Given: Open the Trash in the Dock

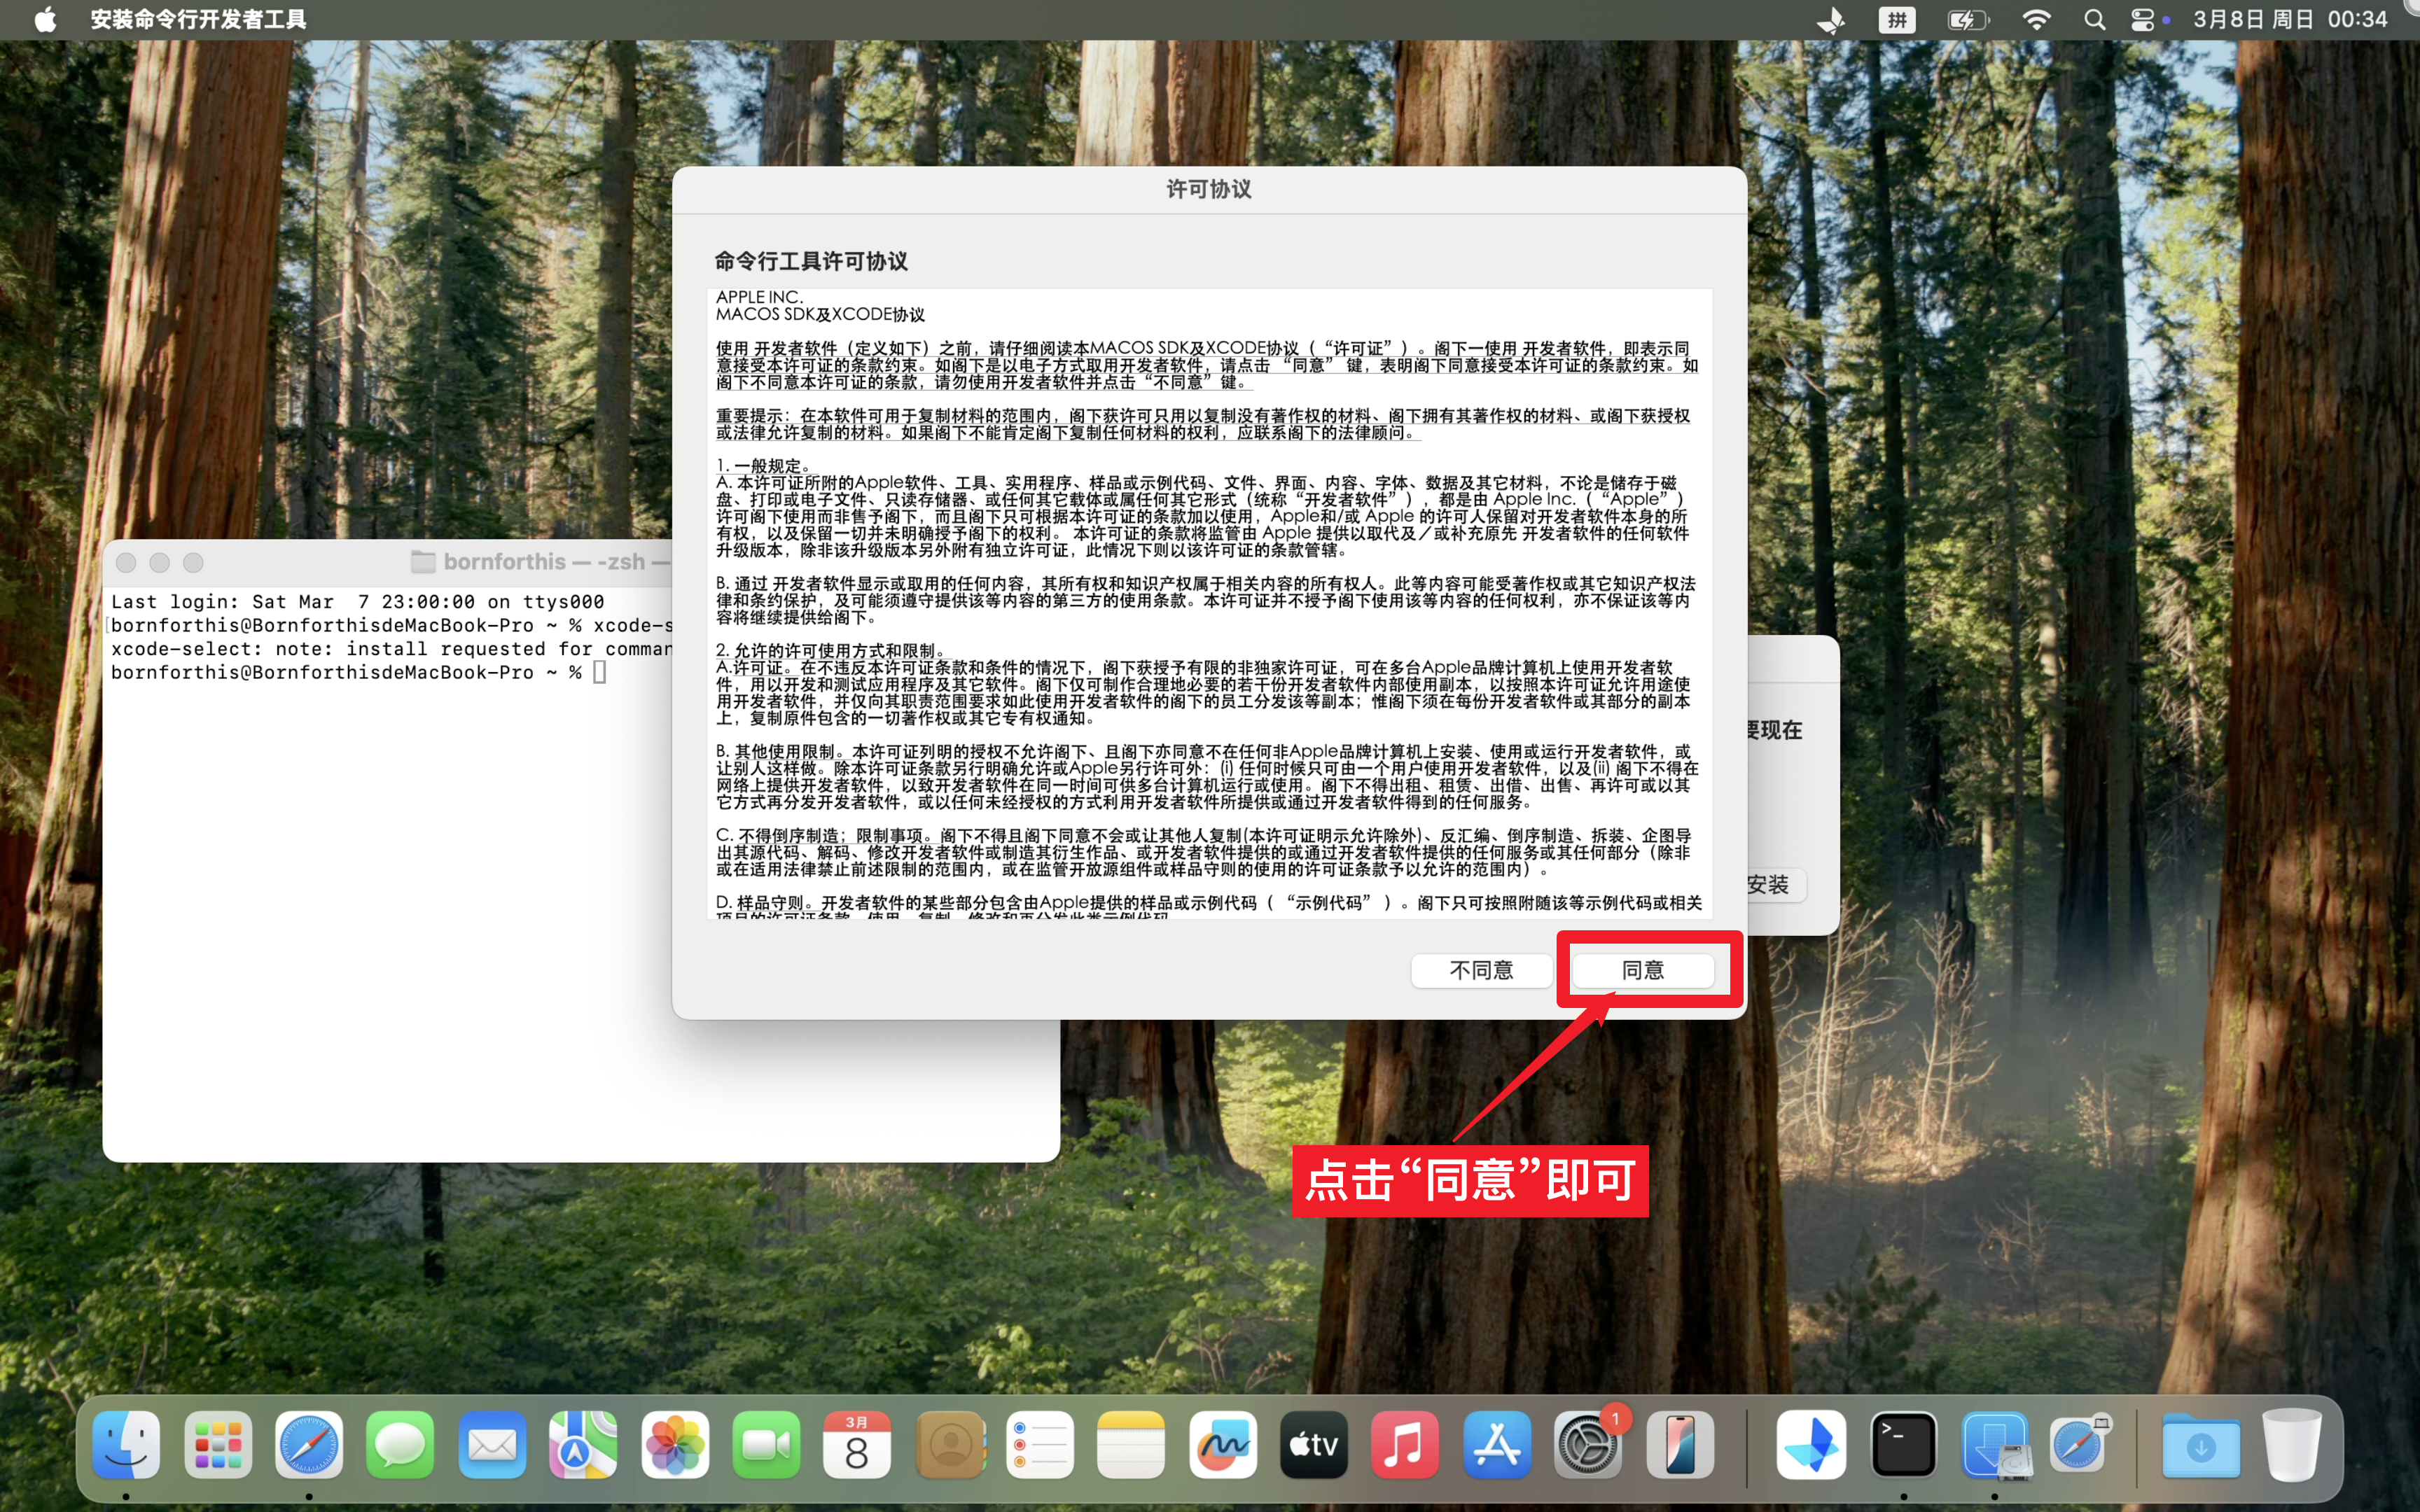Looking at the screenshot, I should tap(2292, 1445).
